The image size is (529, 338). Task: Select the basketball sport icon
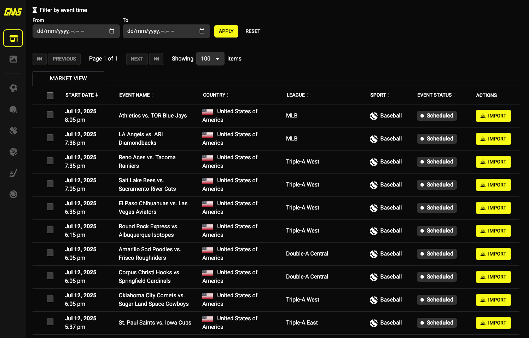point(13,152)
